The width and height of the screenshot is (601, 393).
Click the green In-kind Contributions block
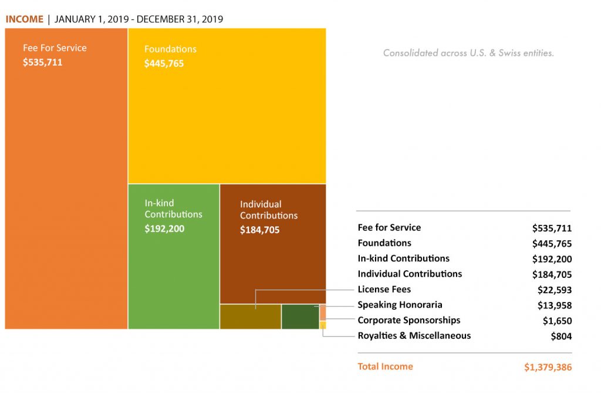pos(174,256)
